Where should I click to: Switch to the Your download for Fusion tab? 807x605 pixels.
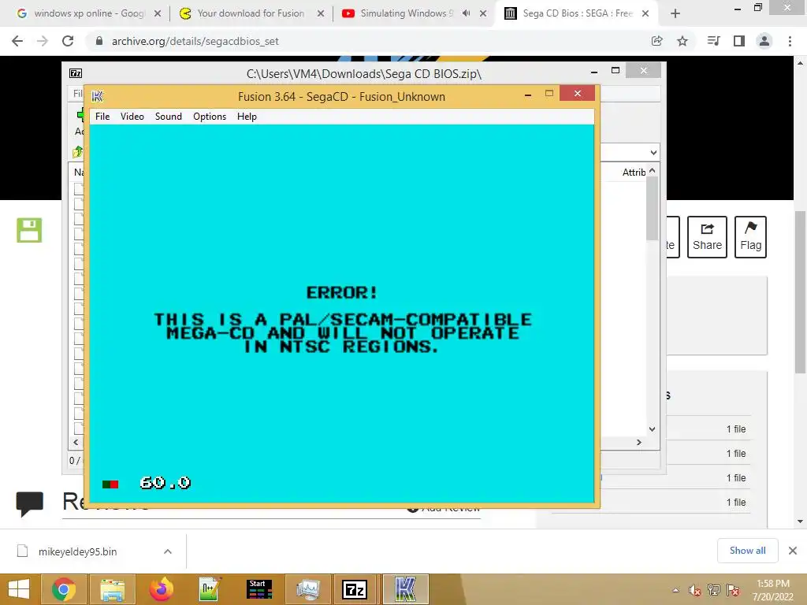pos(251,13)
